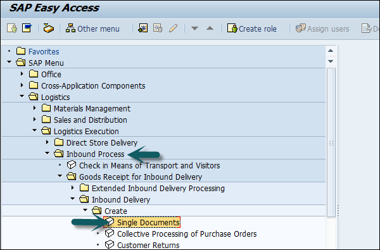Select the Create tree label
Viewport: 380px width, 250px height.
[x=116, y=211]
